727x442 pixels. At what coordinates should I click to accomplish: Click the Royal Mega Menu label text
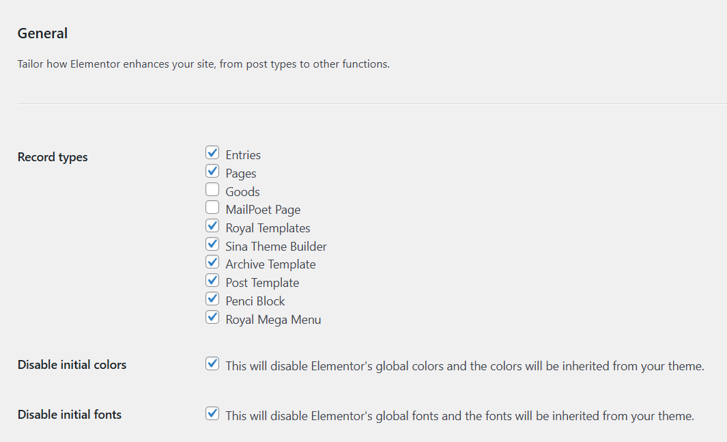click(x=273, y=320)
